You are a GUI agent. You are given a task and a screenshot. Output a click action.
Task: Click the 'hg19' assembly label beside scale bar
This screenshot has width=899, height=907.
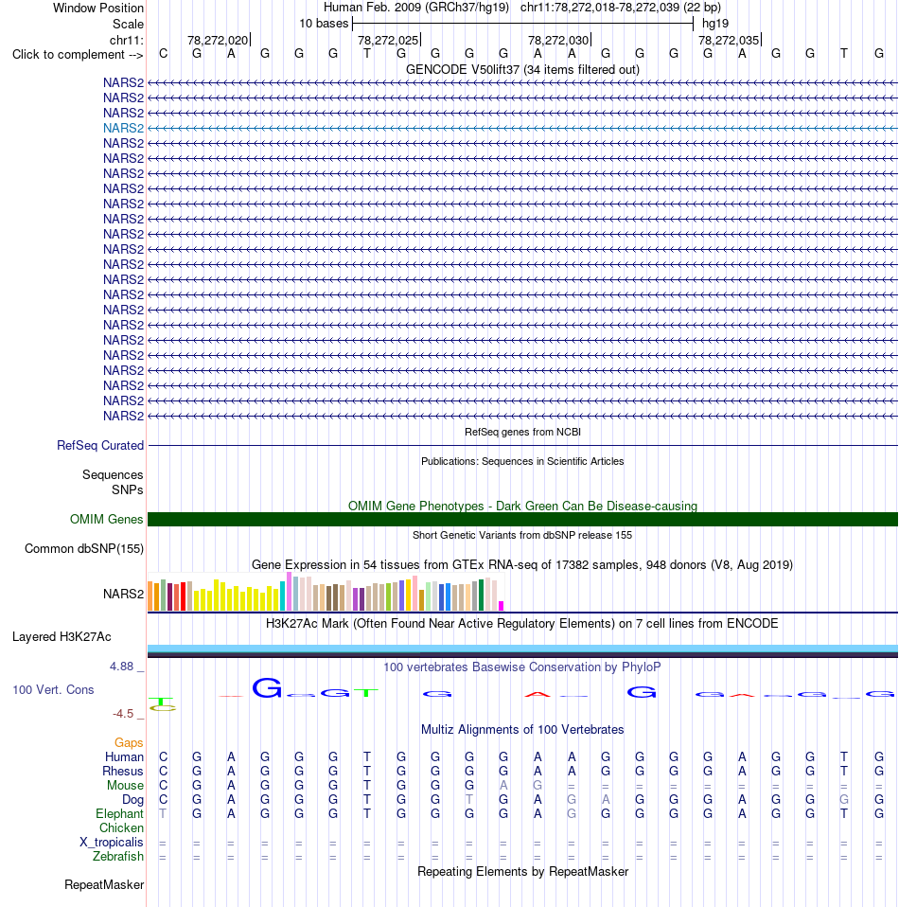(715, 24)
